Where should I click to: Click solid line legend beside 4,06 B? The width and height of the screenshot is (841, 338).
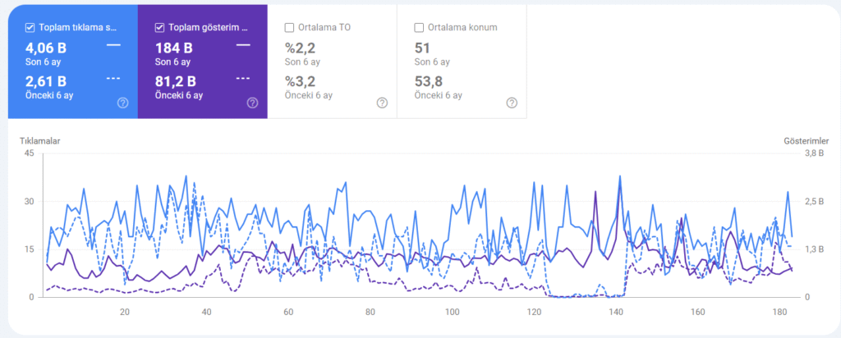[113, 45]
